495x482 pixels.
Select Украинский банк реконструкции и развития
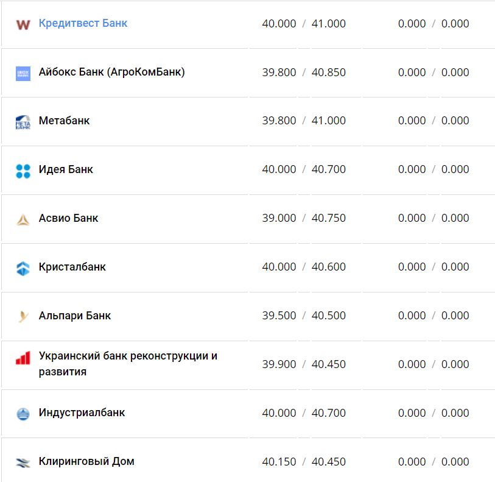pyautogui.click(x=128, y=363)
